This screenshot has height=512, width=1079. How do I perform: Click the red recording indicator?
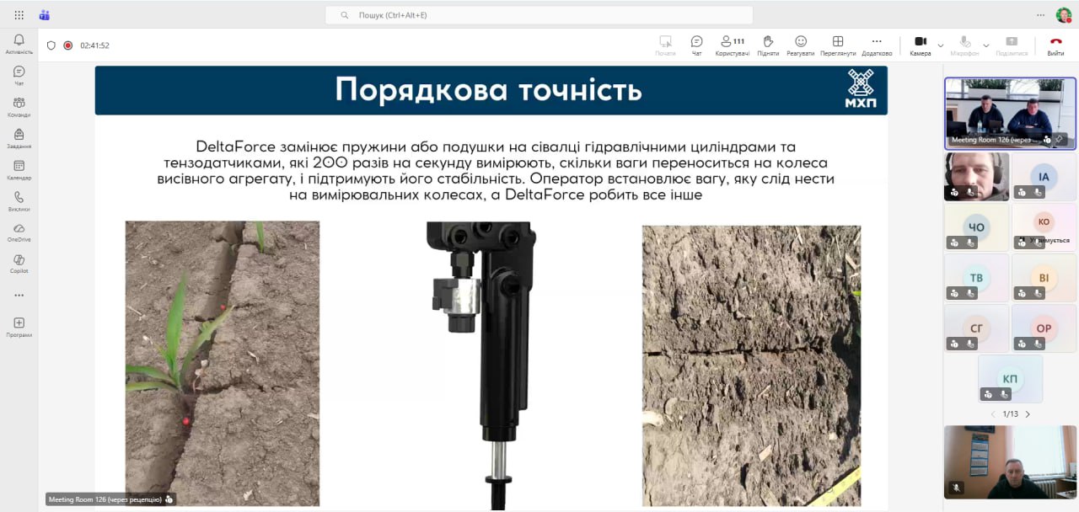click(x=68, y=45)
